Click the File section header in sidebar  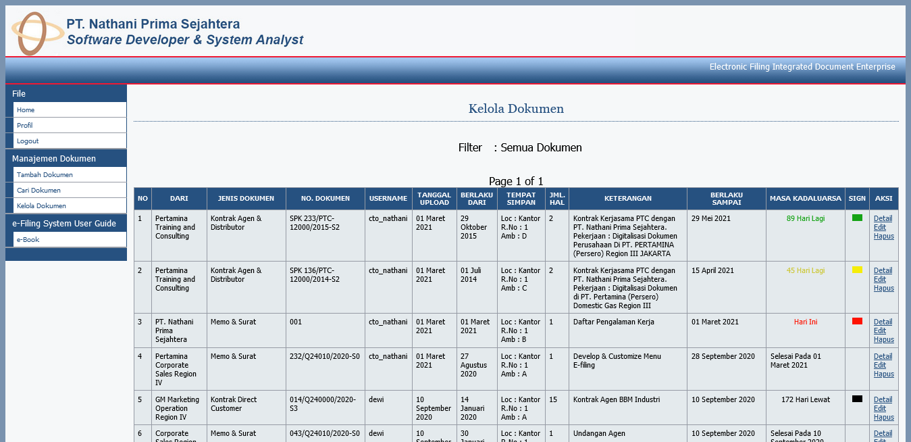coord(66,93)
